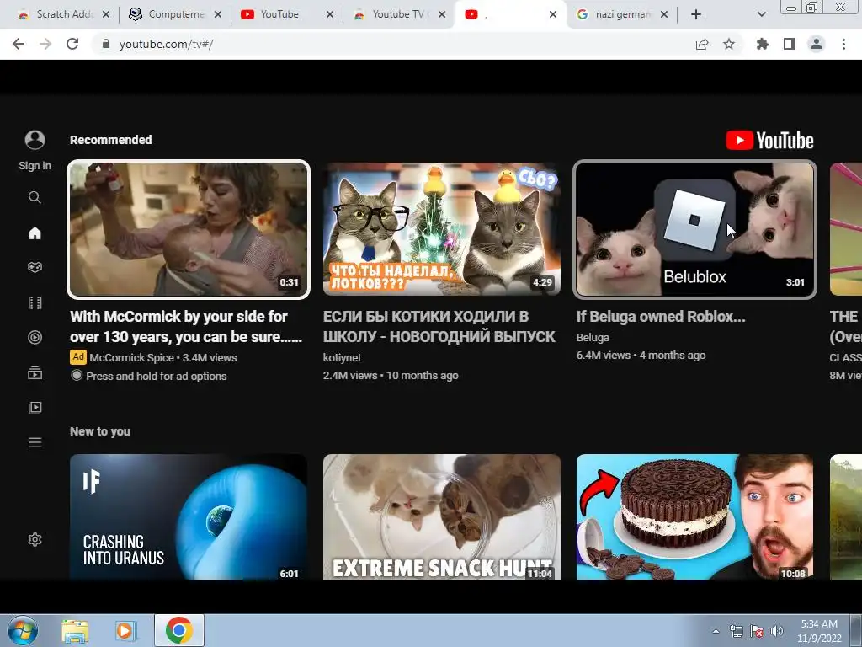Screen dimensions: 862x647
Task: Click the Sign in label
Action: coord(35,166)
